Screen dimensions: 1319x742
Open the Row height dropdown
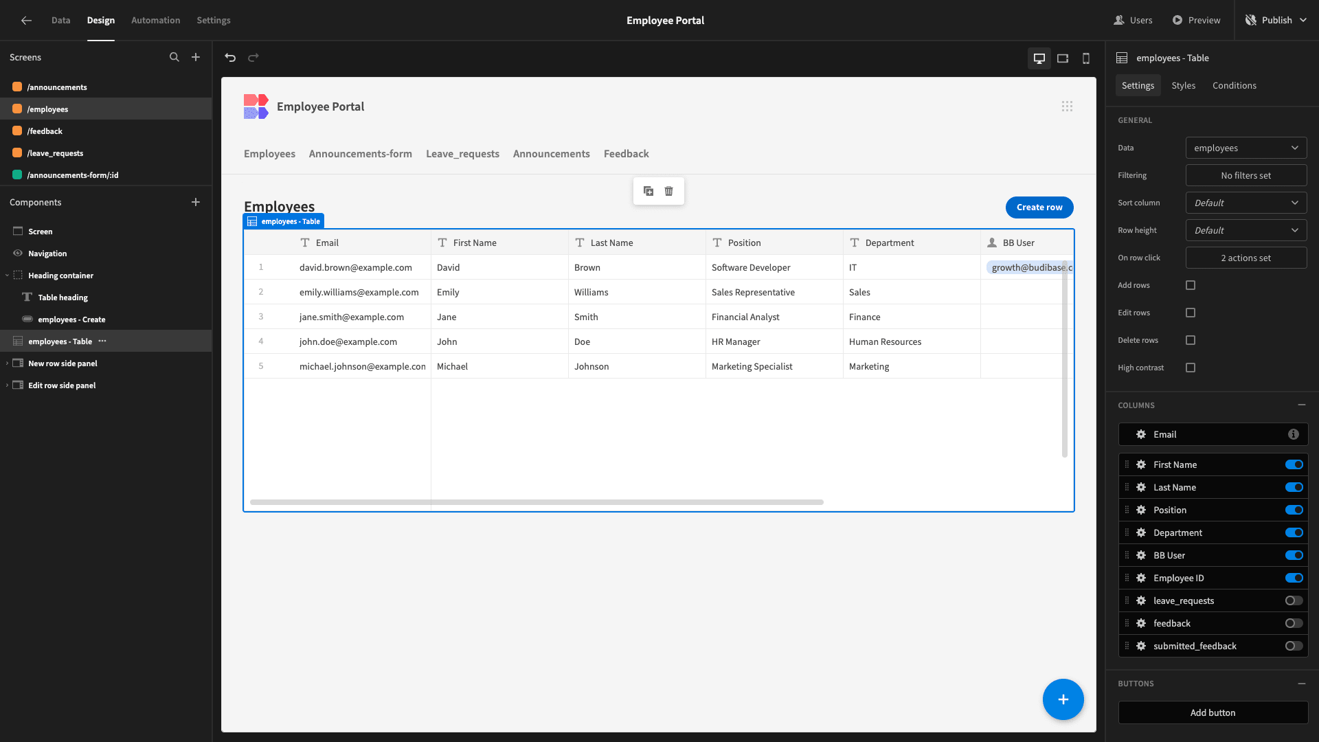tap(1246, 230)
